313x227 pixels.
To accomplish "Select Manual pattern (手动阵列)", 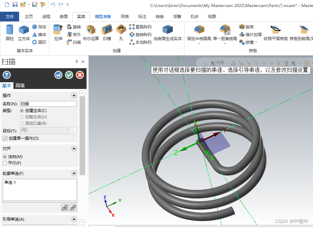I will click(140, 42).
